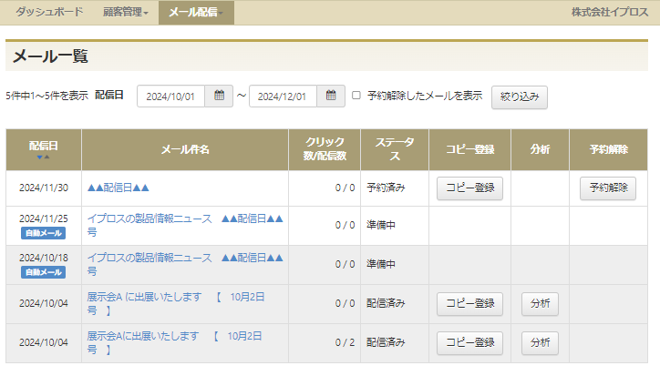
Task: Sort 配信日 column descending with down arrow
Action: [38, 157]
